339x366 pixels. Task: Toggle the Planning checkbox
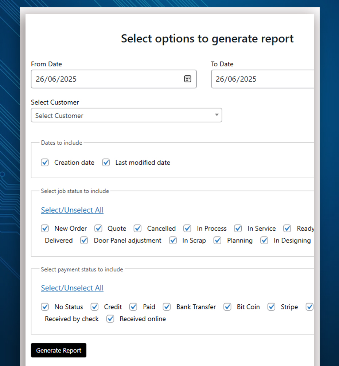[217, 241]
